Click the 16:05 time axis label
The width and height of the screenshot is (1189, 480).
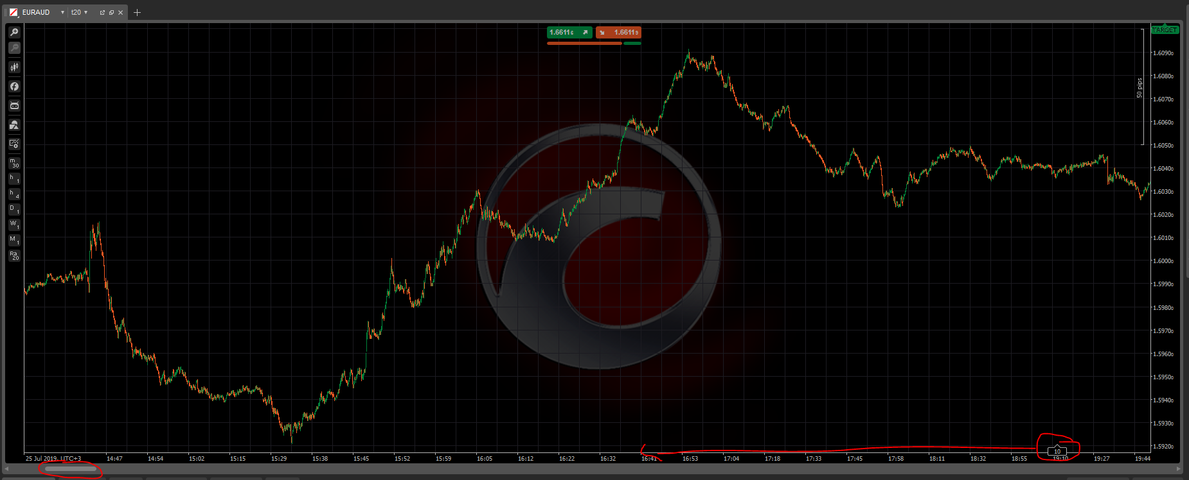tap(485, 459)
